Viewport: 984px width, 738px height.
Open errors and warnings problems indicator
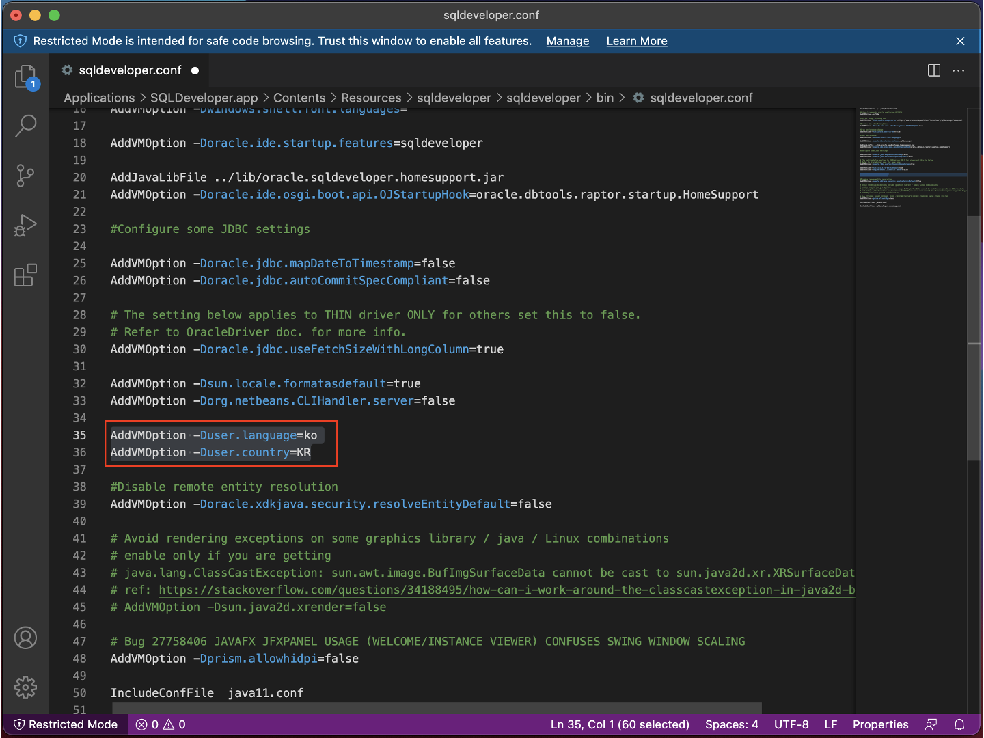[x=161, y=724]
